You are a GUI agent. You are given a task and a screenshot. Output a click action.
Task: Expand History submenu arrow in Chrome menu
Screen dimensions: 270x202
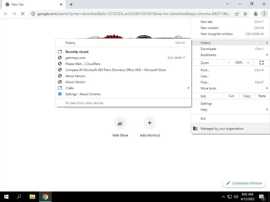[x=267, y=43]
